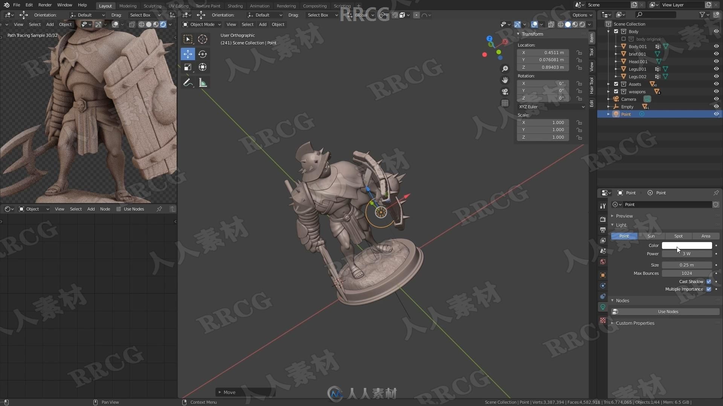
Task: Select the Cursor tool icon in toolbar
Action: [203, 39]
